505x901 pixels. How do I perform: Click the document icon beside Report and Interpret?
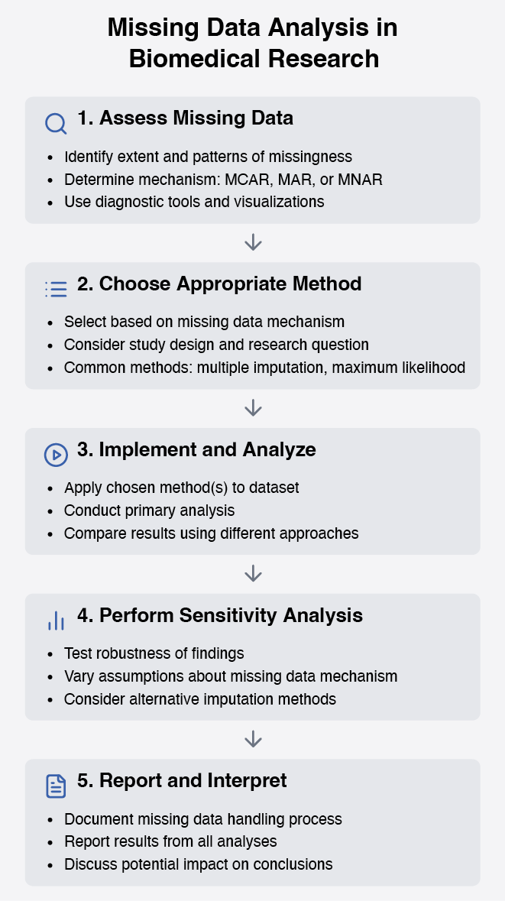coord(56,786)
